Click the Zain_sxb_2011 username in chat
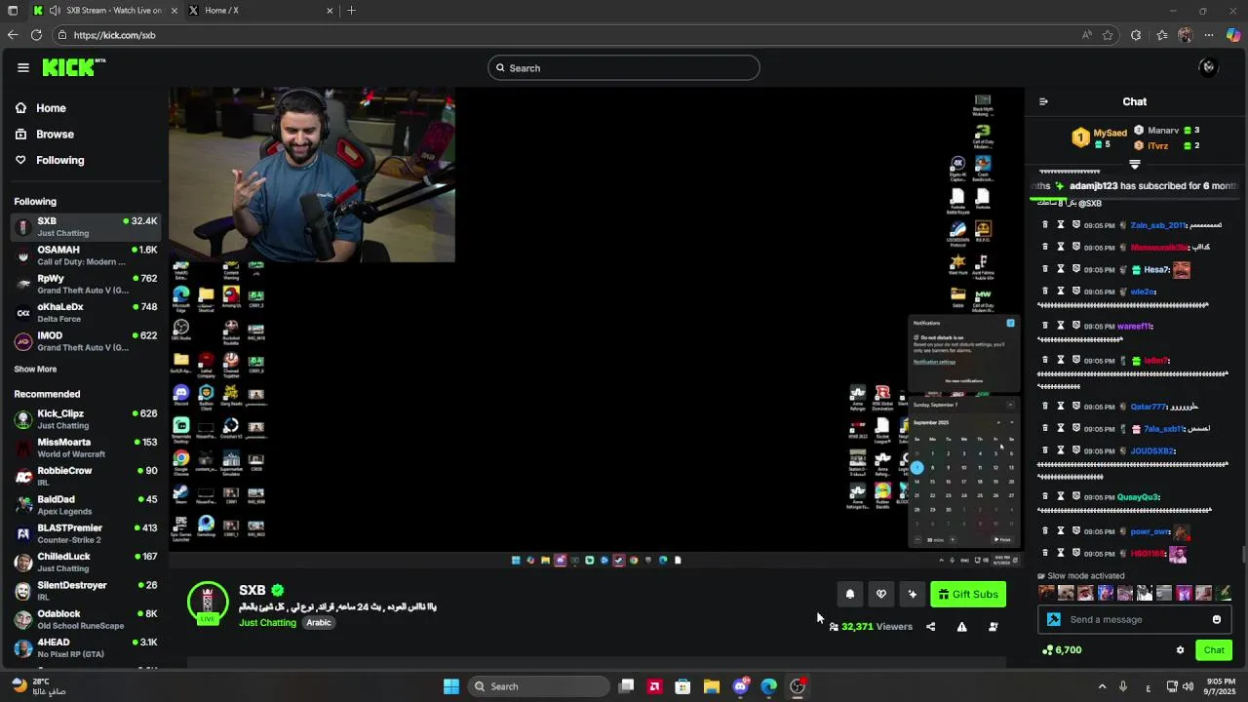The height and width of the screenshot is (702, 1248). pyautogui.click(x=1157, y=225)
